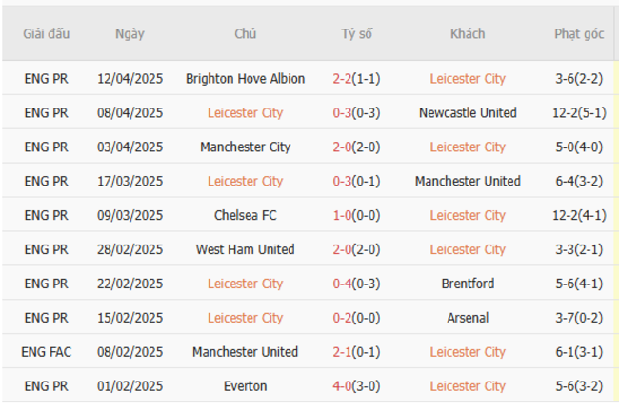Select the ENG FAC league label
The height and width of the screenshot is (411, 619).
tap(47, 353)
